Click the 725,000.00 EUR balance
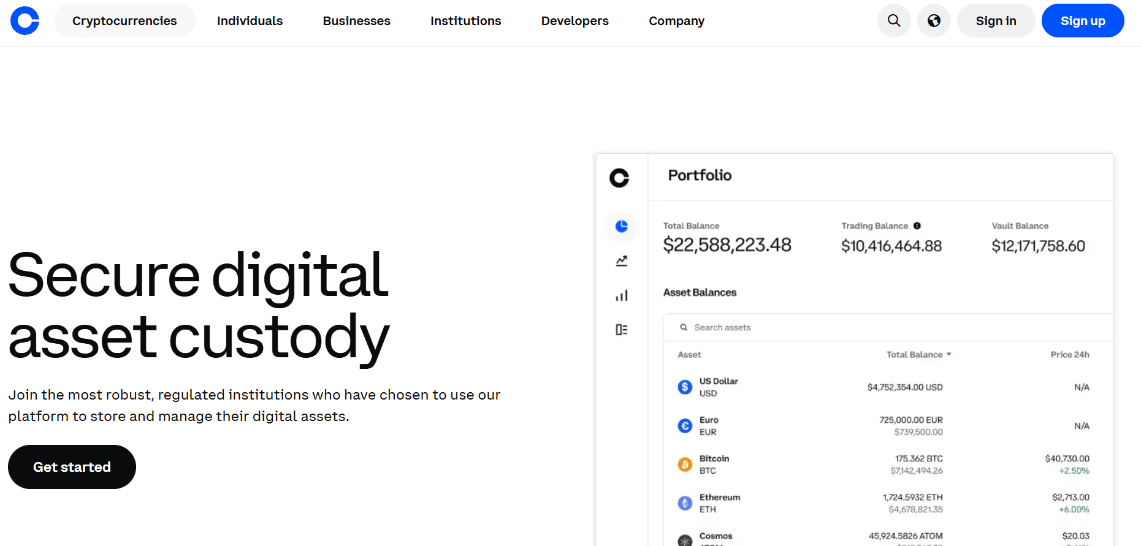The image size is (1141, 546). point(911,420)
